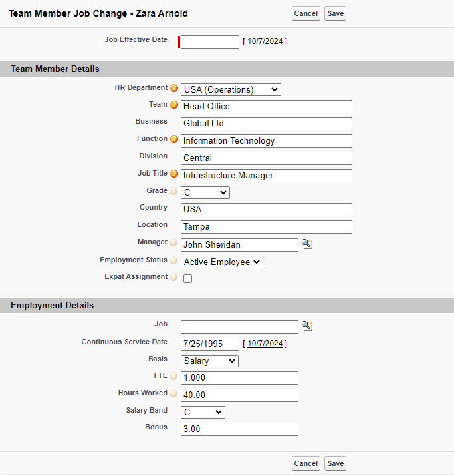Viewport: 454px width, 476px height.
Task: Open the Employment Status dropdown
Action: point(222,262)
